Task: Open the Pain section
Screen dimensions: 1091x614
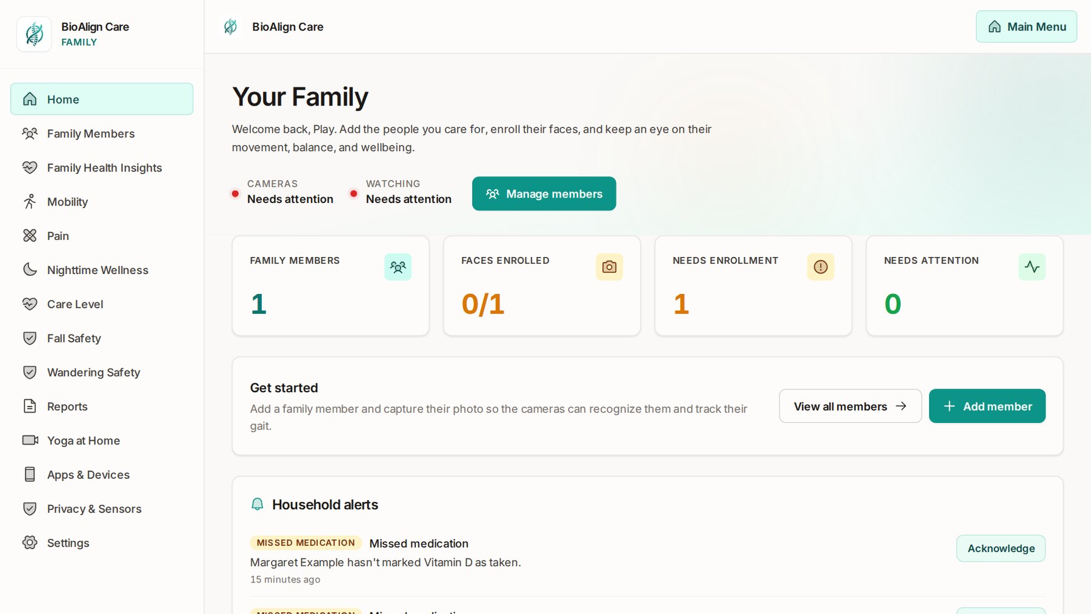Action: click(x=102, y=236)
